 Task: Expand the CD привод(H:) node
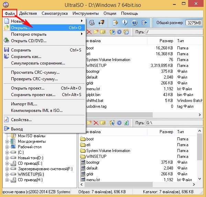point(7,180)
